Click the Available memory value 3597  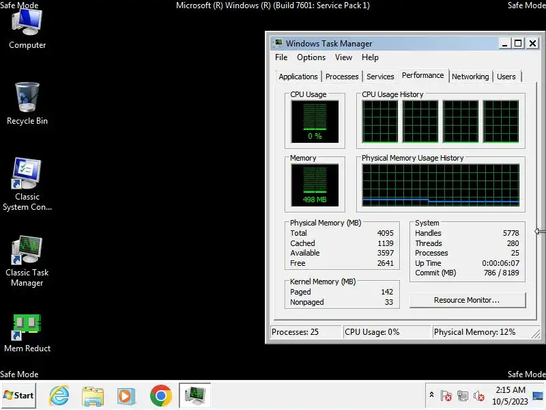385,253
